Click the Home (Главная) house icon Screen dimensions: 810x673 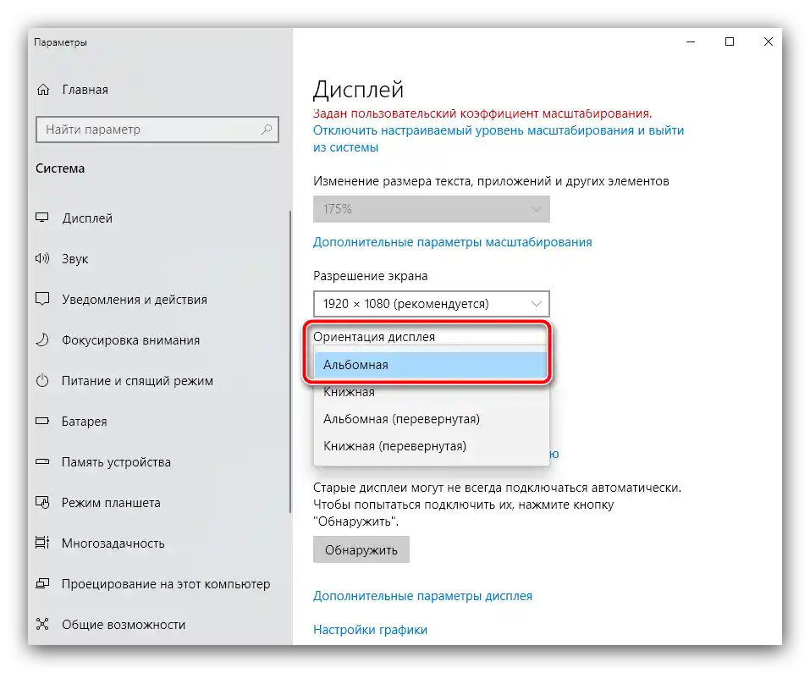pos(43,90)
